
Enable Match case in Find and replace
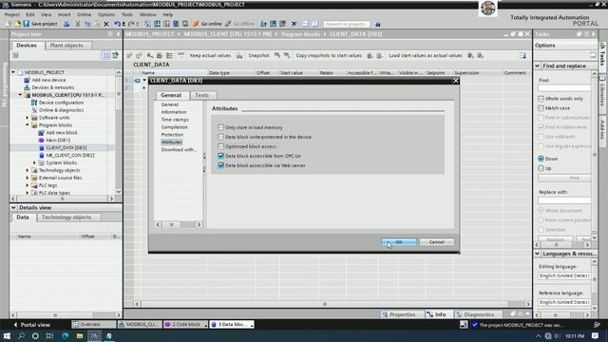(x=541, y=108)
